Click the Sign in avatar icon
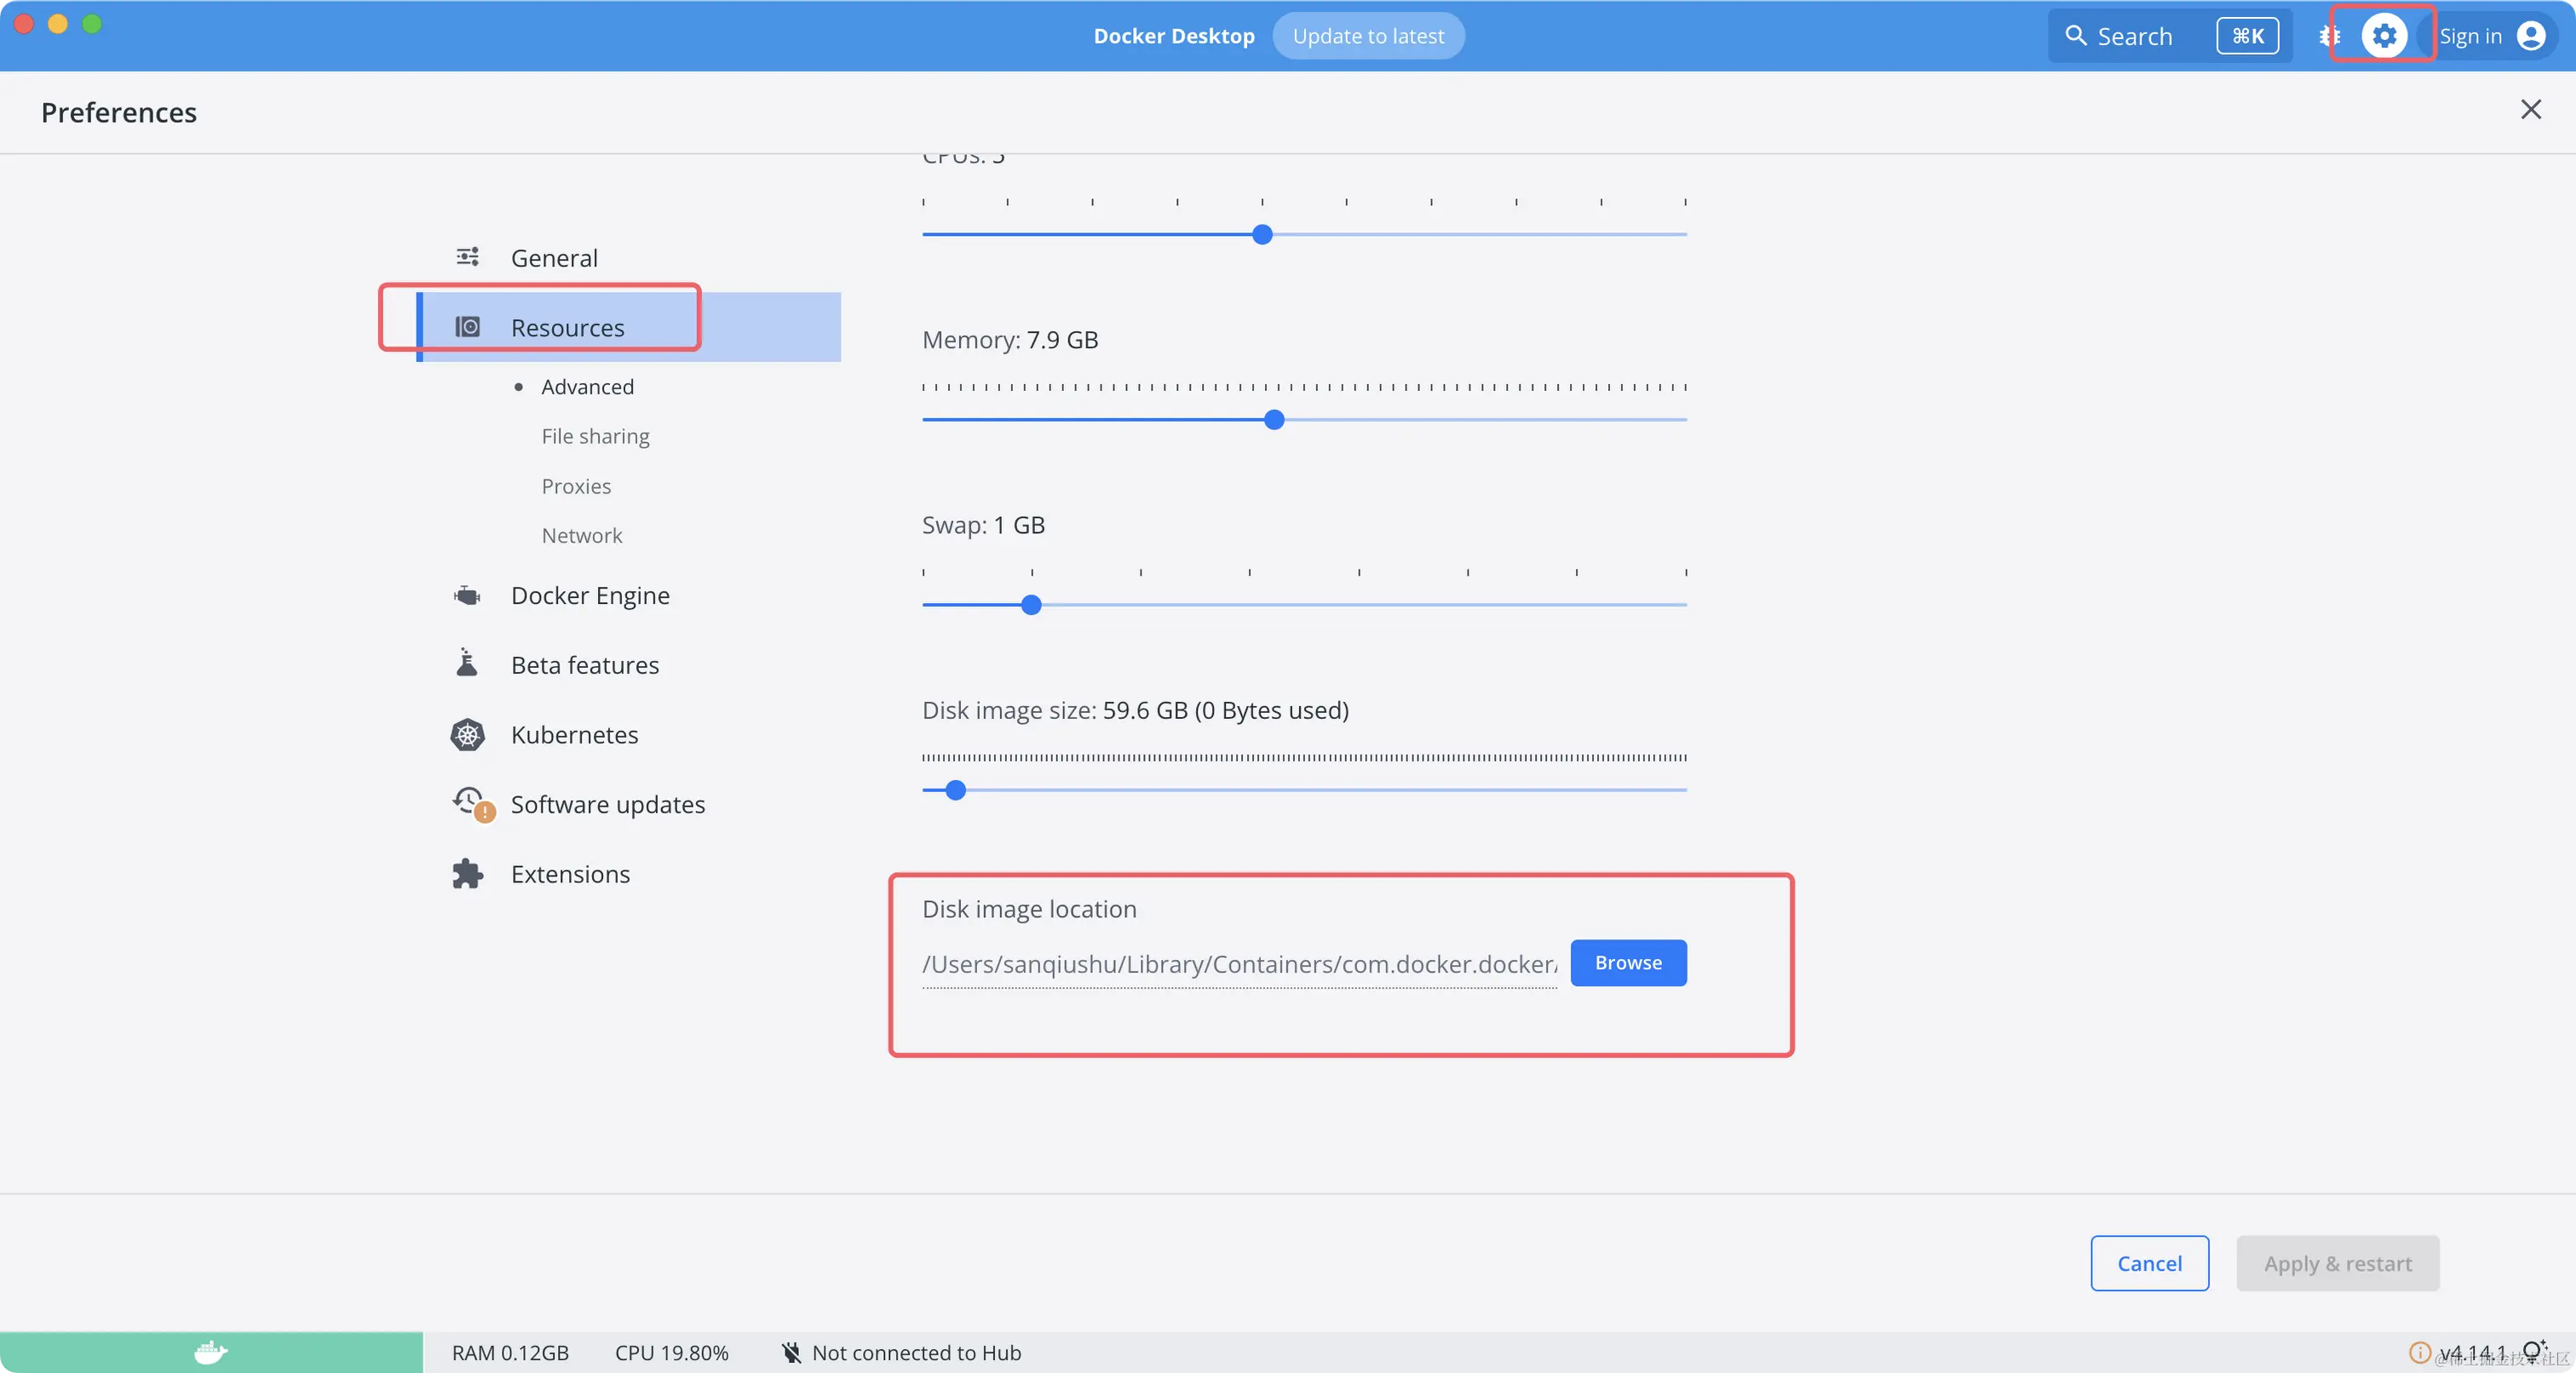Image resolution: width=2576 pixels, height=1373 pixels. point(2530,36)
